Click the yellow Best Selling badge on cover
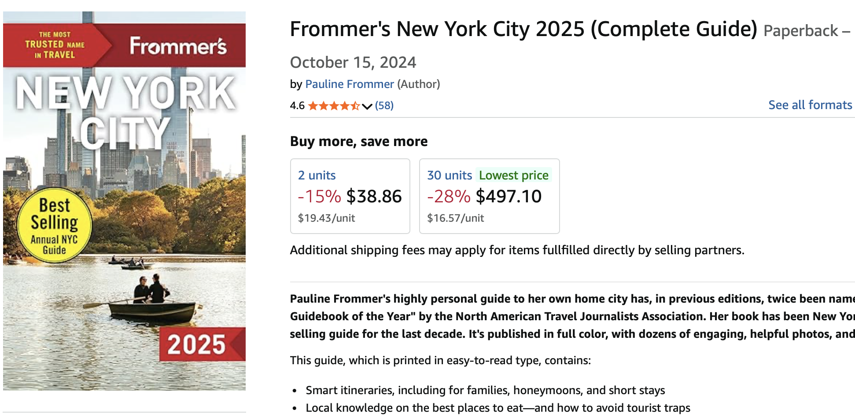Viewport: 855px width, 417px height. point(54,226)
